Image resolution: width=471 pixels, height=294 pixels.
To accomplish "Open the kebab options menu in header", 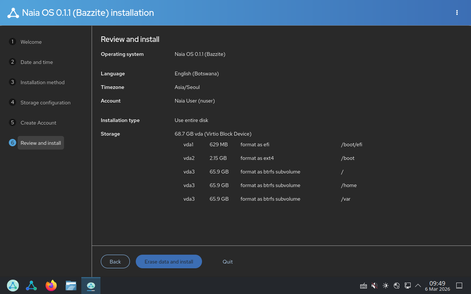I will tap(457, 12).
